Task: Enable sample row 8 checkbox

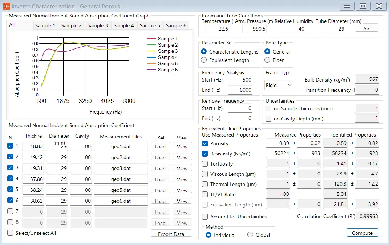Action: point(10,222)
